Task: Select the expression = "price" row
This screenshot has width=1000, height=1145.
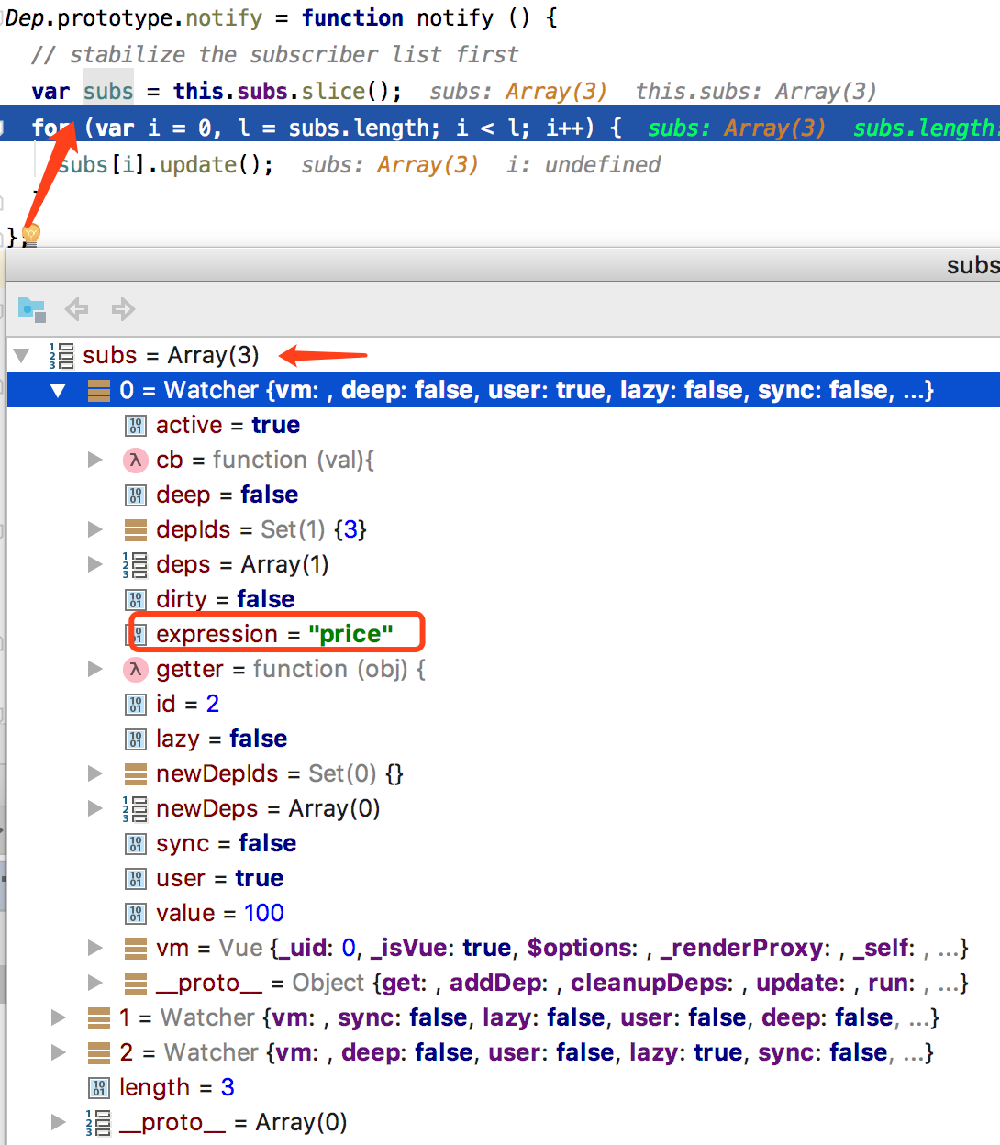Action: (273, 634)
